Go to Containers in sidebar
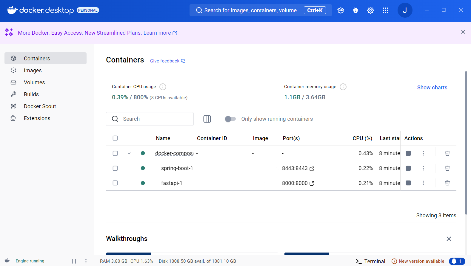This screenshot has height=266, width=471. pyautogui.click(x=45, y=58)
